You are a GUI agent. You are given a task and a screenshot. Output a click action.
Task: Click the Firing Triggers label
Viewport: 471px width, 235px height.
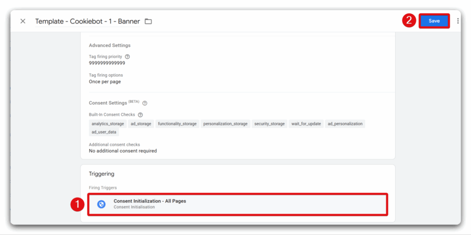[103, 188]
